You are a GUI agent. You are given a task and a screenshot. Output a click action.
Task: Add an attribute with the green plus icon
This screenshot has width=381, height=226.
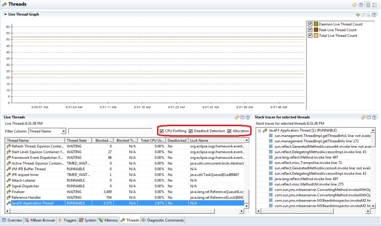[358, 15]
